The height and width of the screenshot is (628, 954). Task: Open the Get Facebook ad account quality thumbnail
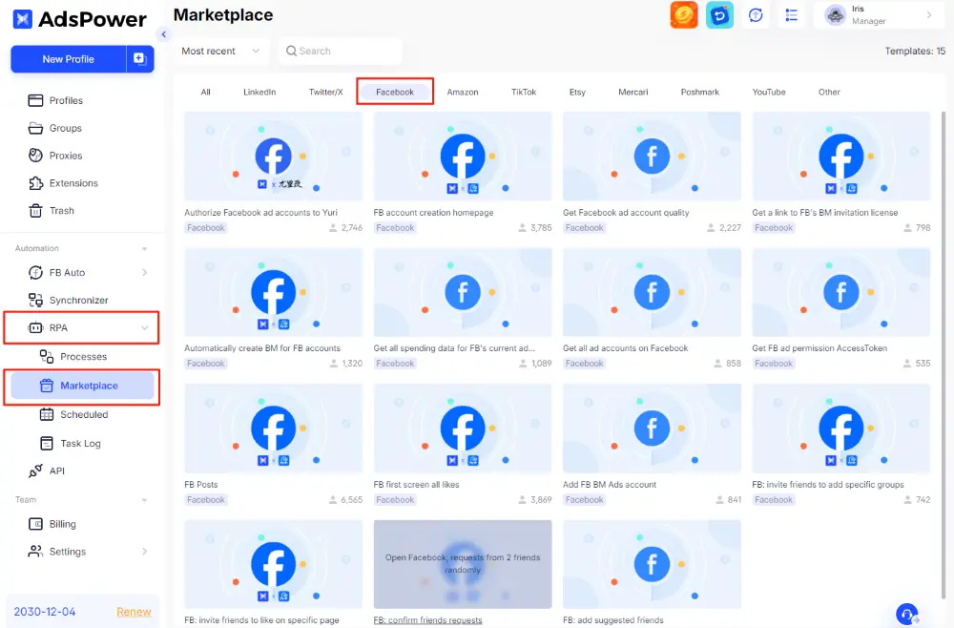pos(652,156)
